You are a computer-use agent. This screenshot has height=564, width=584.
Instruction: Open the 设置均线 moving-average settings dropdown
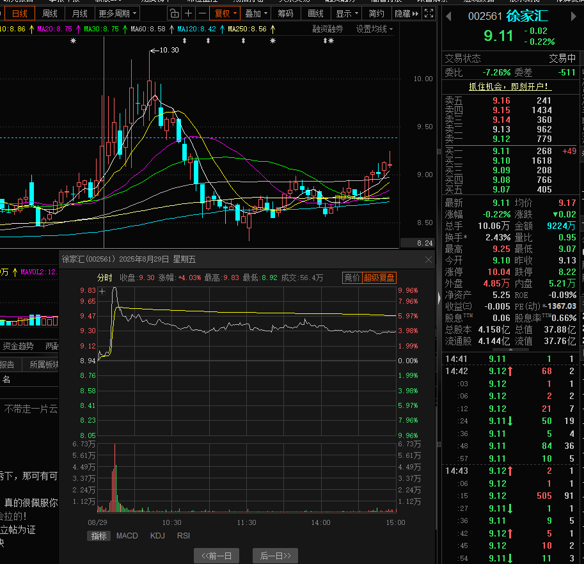(374, 29)
